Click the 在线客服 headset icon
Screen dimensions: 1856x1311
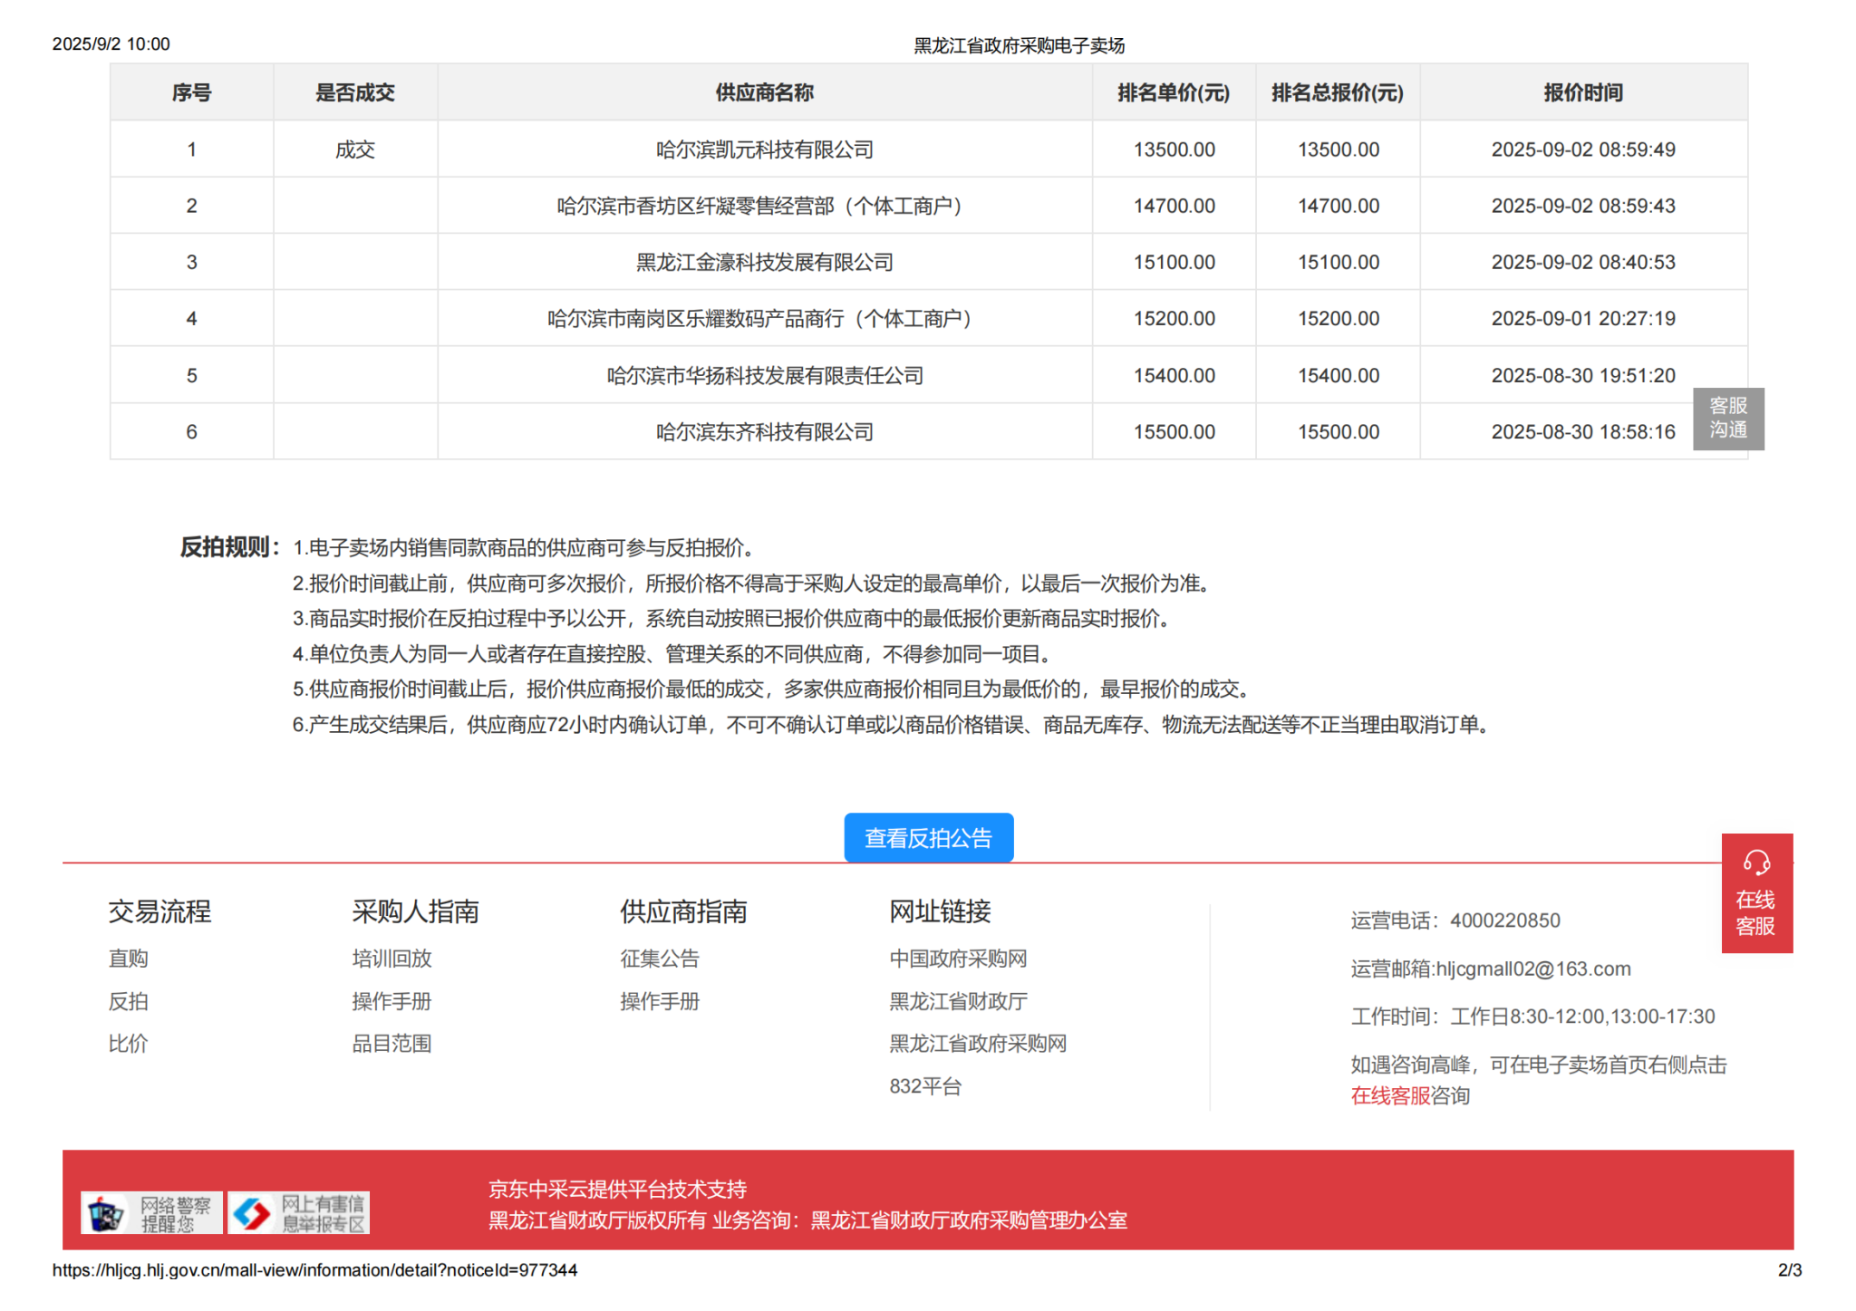(x=1755, y=862)
